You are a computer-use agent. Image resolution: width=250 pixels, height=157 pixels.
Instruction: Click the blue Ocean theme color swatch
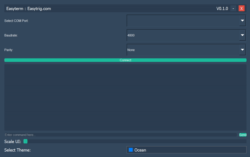point(131,150)
